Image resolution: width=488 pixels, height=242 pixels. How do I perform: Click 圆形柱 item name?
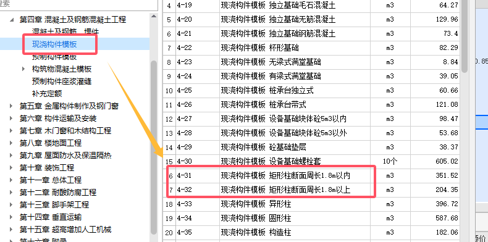tap(295, 219)
